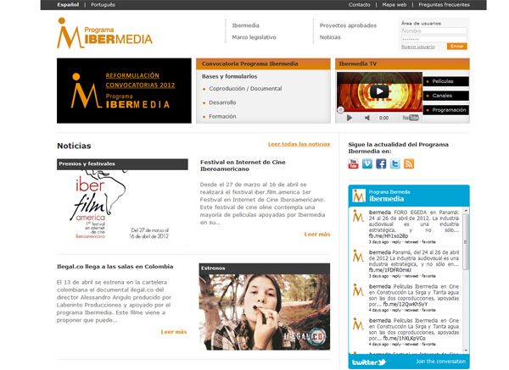Switch language to Português

point(103,4)
